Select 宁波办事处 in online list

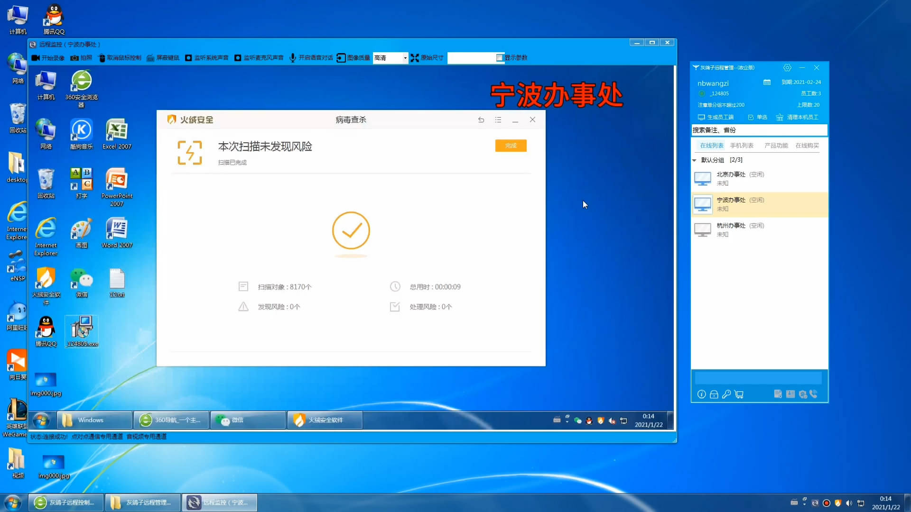click(x=759, y=204)
